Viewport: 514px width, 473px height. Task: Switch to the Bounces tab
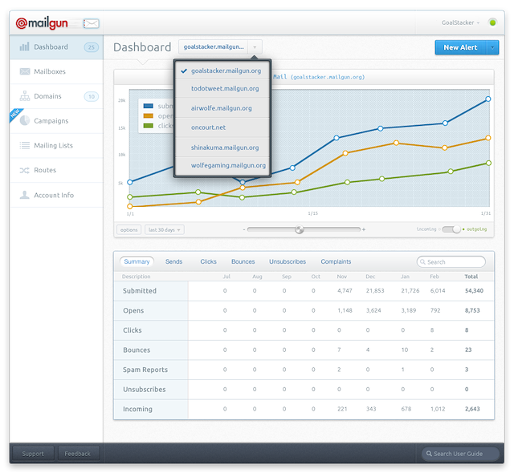(243, 261)
